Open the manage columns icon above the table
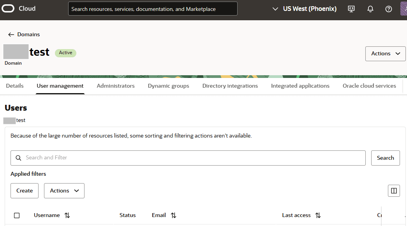 (393, 191)
